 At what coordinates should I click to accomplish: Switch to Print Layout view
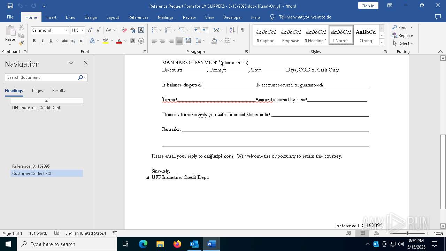[362, 233]
